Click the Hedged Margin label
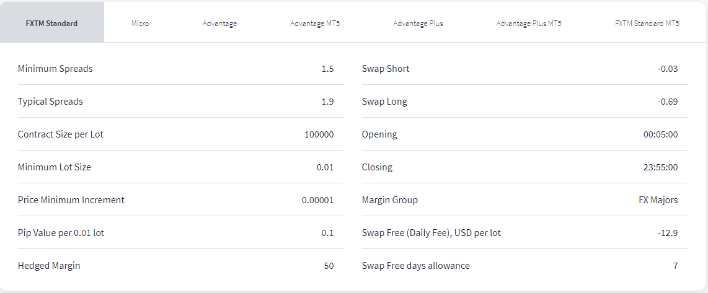The height and width of the screenshot is (293, 708). pyautogui.click(x=49, y=266)
